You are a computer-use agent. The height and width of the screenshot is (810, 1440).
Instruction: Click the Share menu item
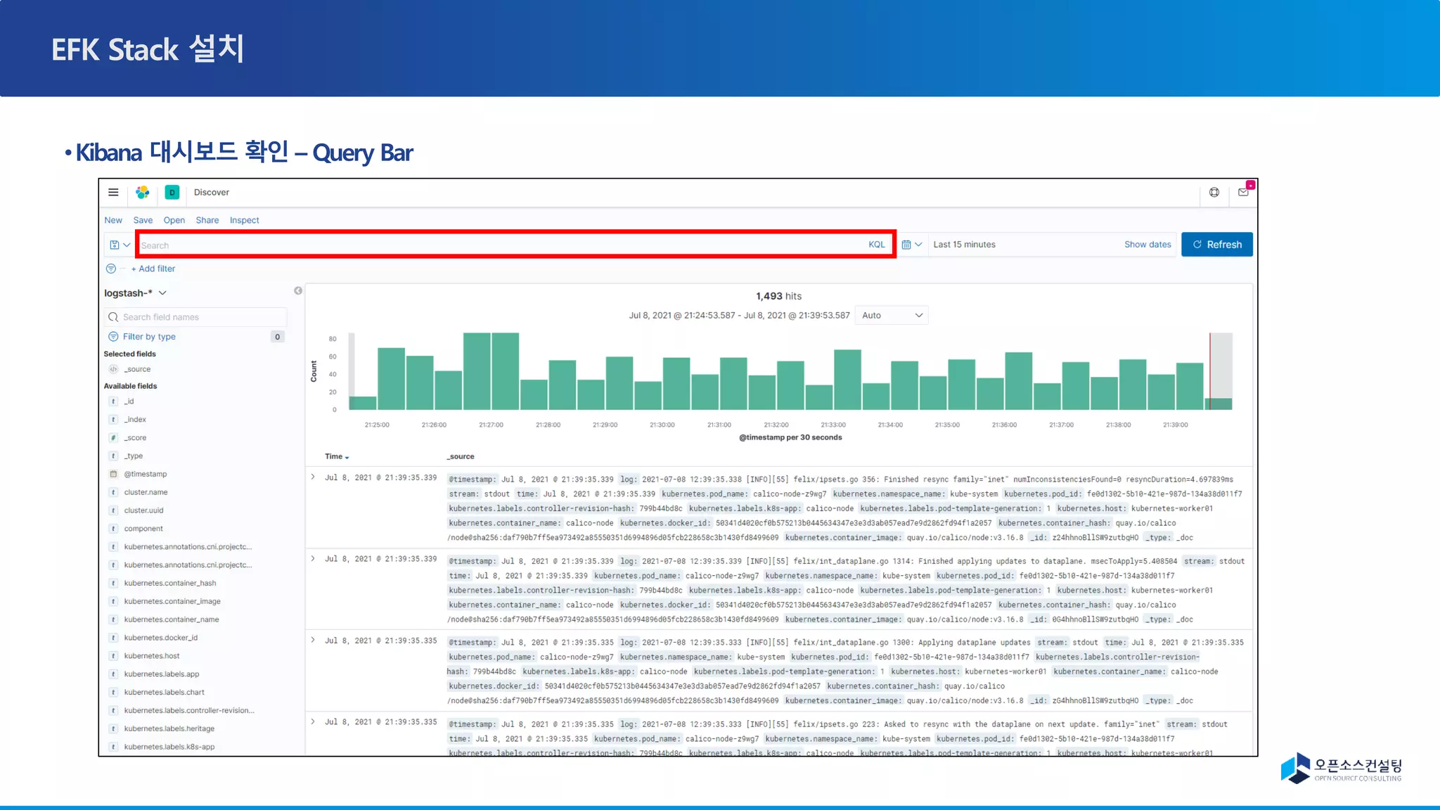tap(207, 220)
